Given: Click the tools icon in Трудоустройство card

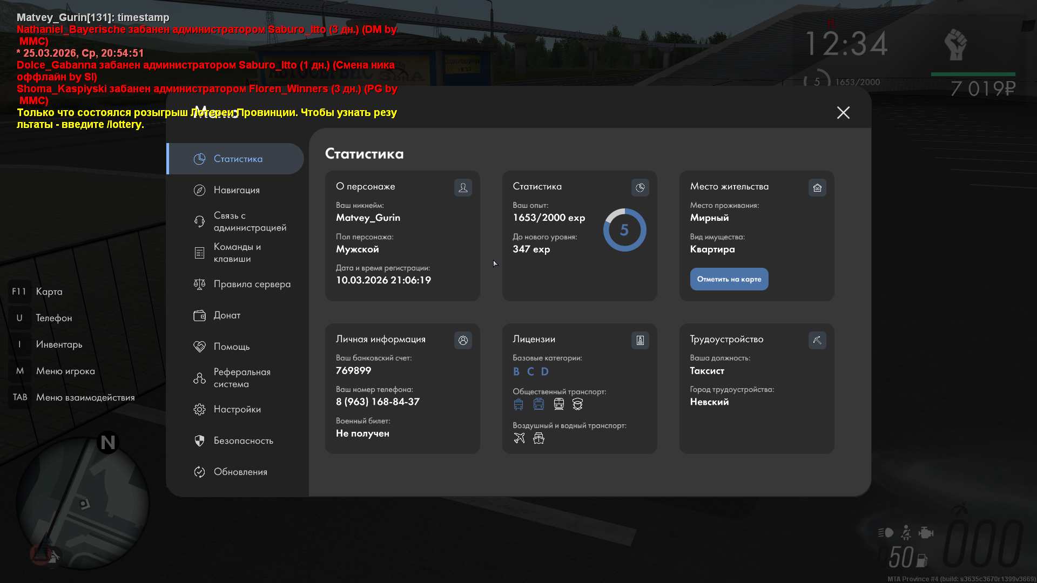Looking at the screenshot, I should pyautogui.click(x=817, y=340).
